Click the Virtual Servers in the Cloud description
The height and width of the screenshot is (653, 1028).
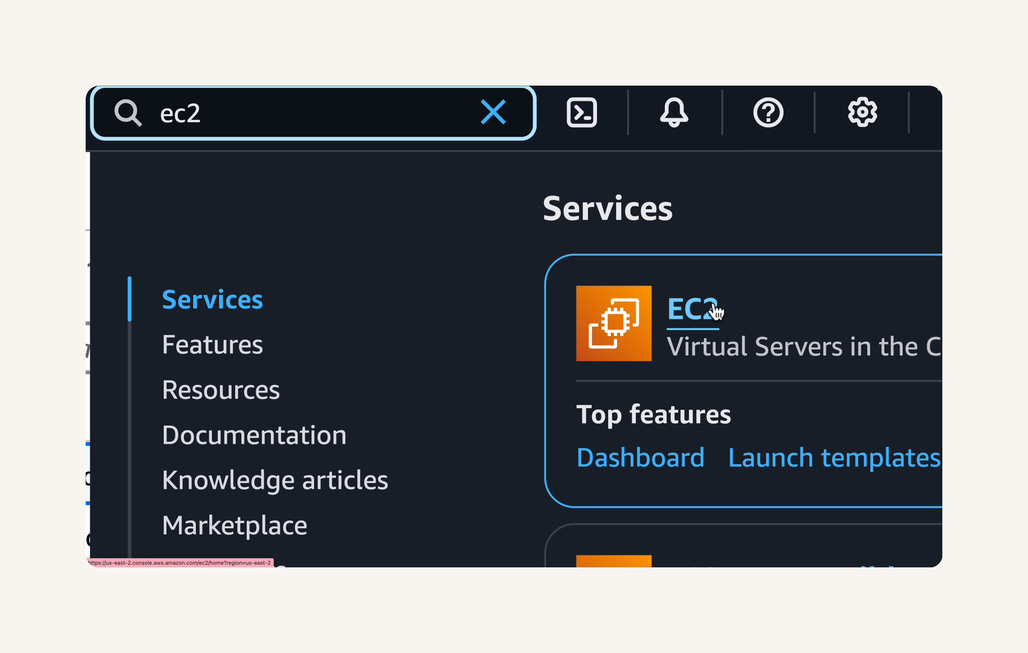tap(804, 347)
